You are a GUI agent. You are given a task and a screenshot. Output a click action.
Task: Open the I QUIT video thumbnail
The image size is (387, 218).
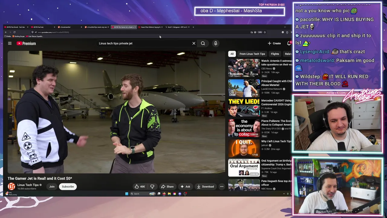(244, 148)
